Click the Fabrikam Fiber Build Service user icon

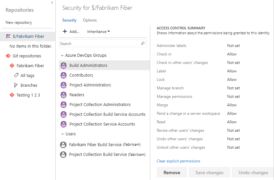pos(64,144)
